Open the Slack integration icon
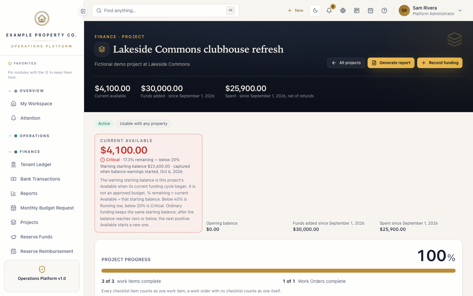This screenshot has height=296, width=473. (x=343, y=11)
